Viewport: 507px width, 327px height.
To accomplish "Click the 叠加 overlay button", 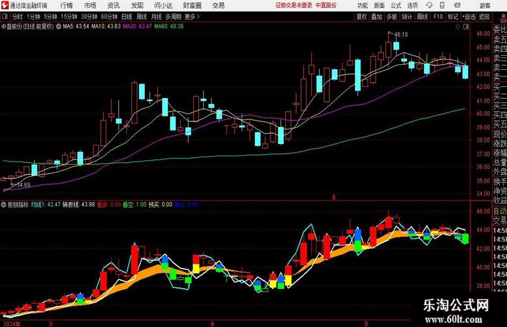I will click(x=377, y=17).
